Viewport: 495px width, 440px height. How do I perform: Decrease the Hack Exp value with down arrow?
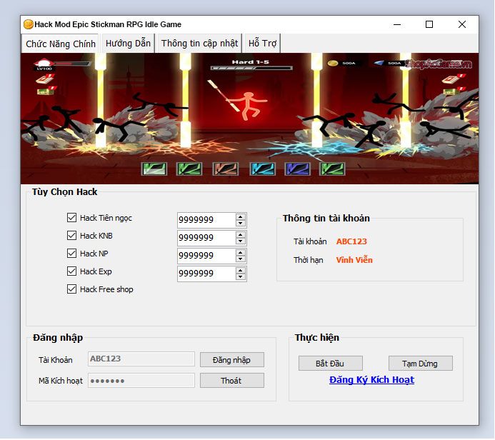[241, 277]
